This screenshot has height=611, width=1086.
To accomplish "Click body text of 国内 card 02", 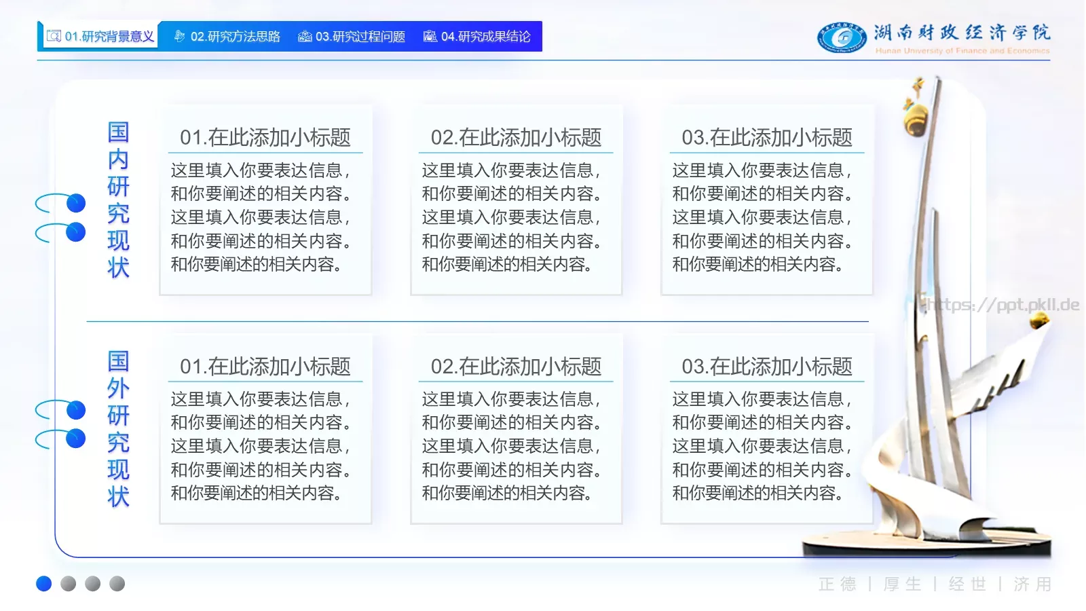I will pos(512,217).
